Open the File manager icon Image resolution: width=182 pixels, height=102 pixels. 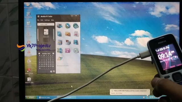coord(60,42)
